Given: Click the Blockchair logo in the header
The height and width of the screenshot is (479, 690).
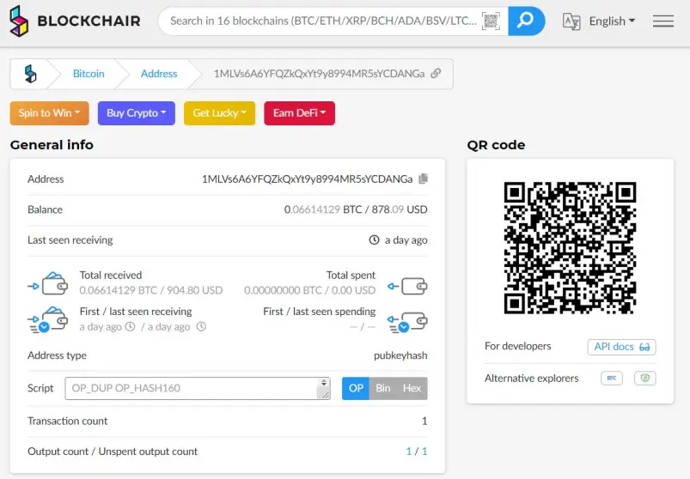Looking at the screenshot, I should 75,21.
